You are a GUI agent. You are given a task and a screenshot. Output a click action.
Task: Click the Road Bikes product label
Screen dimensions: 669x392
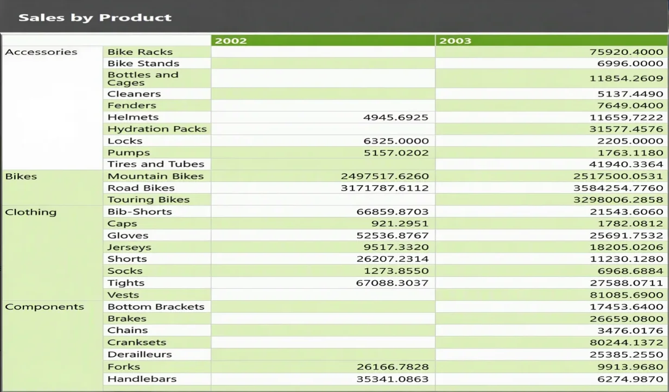point(141,188)
